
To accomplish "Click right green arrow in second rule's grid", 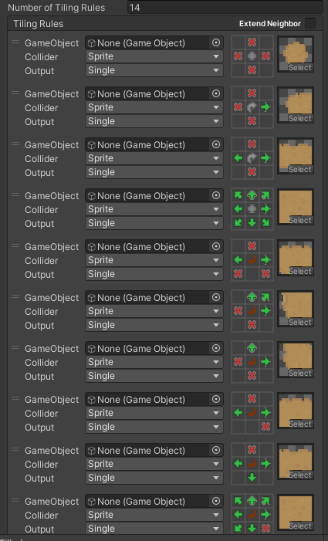I will pos(266,107).
